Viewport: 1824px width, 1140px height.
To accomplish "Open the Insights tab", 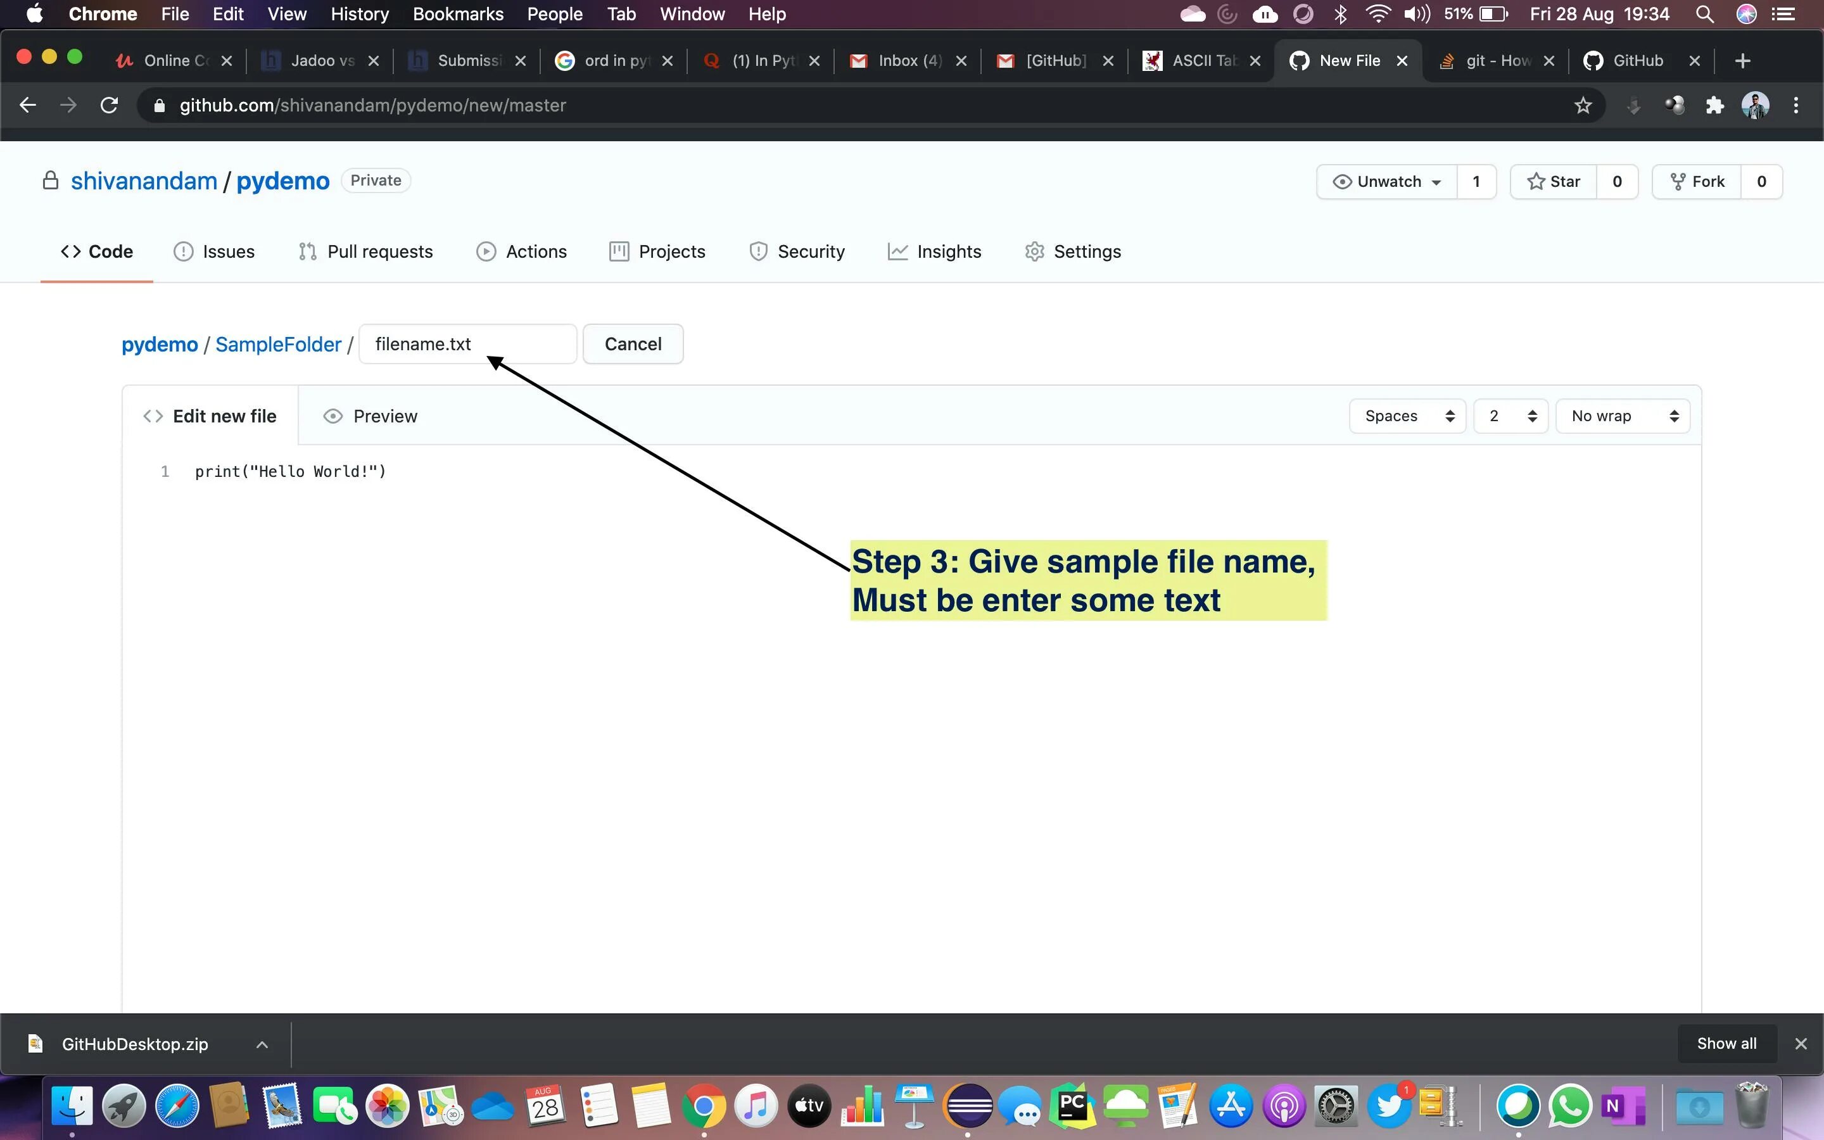I will click(x=935, y=252).
